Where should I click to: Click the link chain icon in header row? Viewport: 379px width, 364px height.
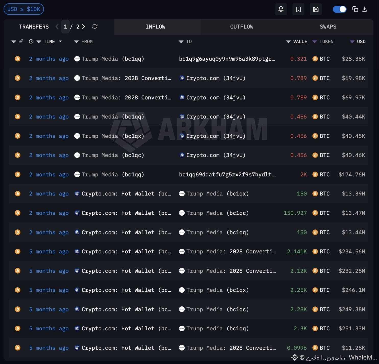pyautogui.click(x=21, y=41)
